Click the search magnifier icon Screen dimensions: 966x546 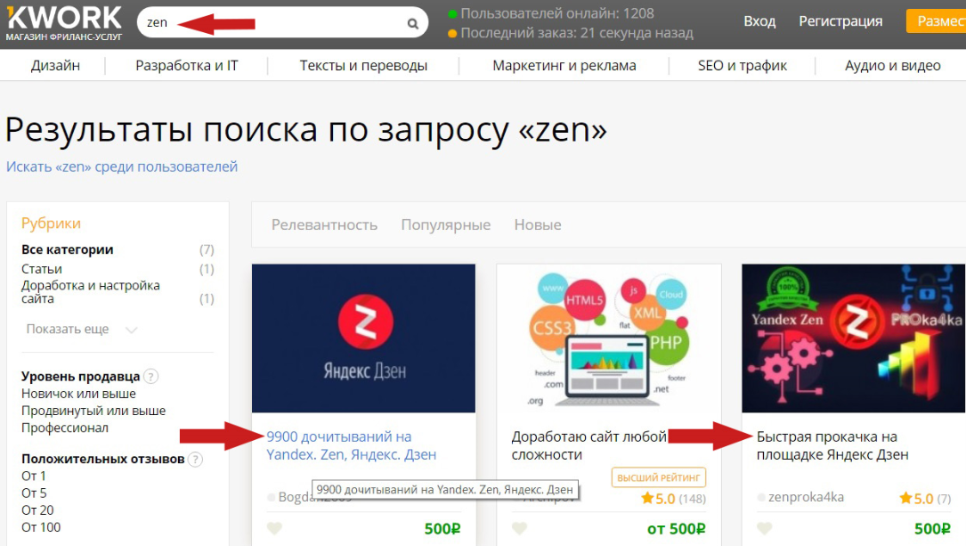[x=412, y=24]
